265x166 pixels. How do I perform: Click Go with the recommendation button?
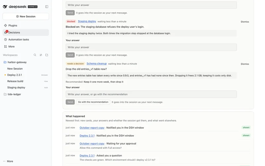click(93, 102)
